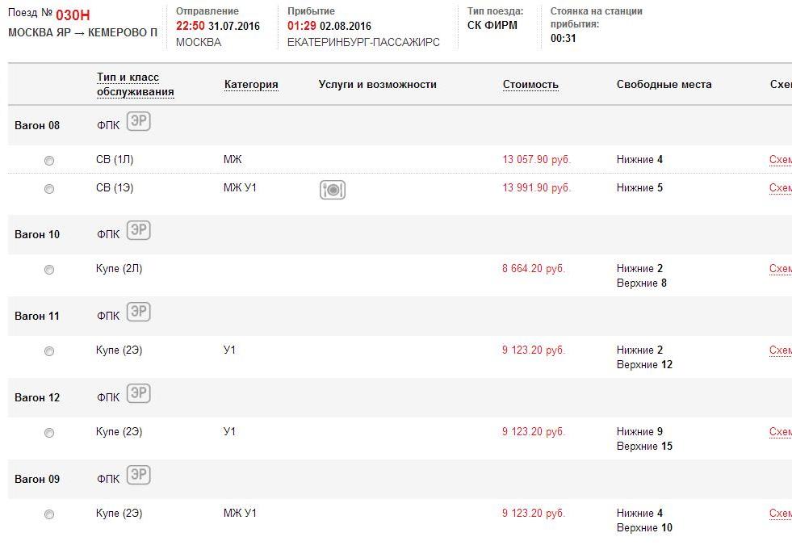Select the СВ (1Э) radio button
This screenshot has width=792, height=558.
point(49,189)
